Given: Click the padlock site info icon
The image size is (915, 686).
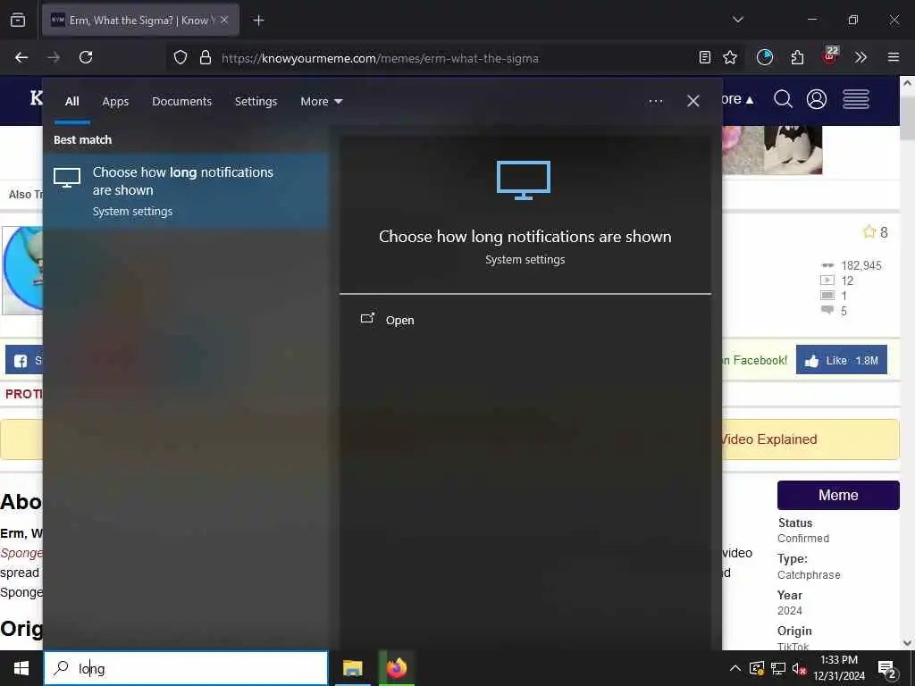Looking at the screenshot, I should 205,58.
